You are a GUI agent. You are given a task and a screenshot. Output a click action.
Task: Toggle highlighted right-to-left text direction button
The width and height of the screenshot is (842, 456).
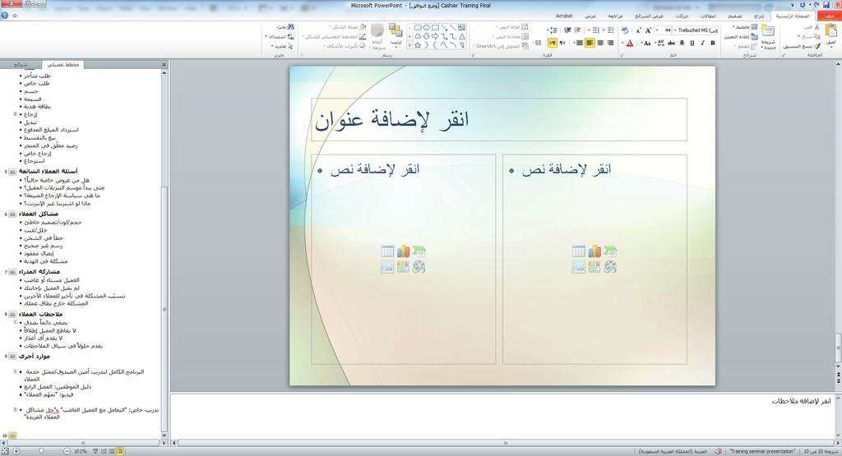pyautogui.click(x=553, y=43)
